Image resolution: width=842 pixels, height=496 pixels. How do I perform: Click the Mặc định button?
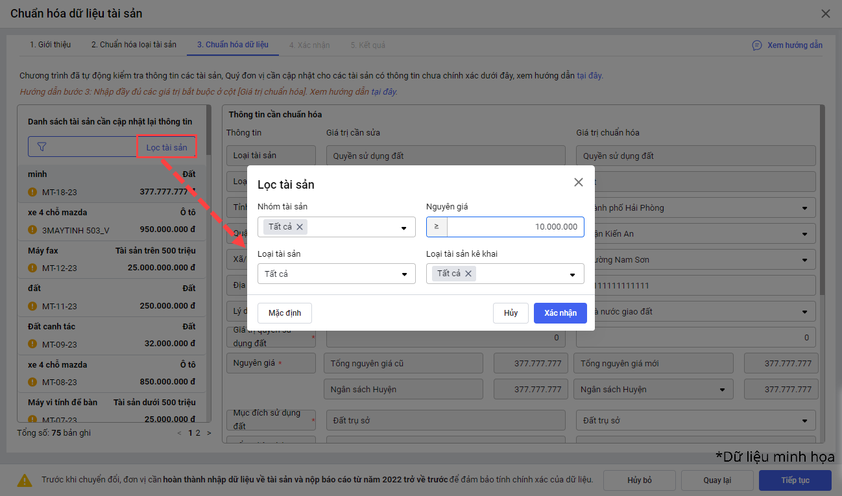click(x=284, y=313)
